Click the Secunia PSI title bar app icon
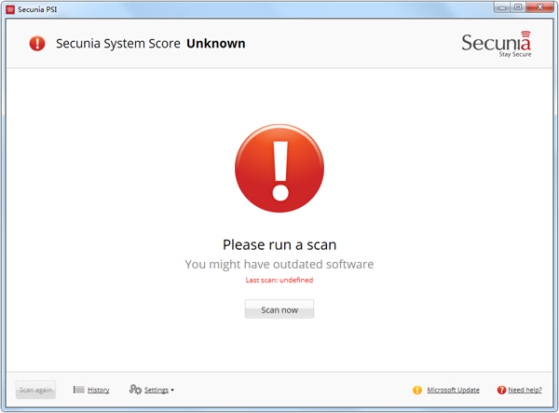 (9, 7)
